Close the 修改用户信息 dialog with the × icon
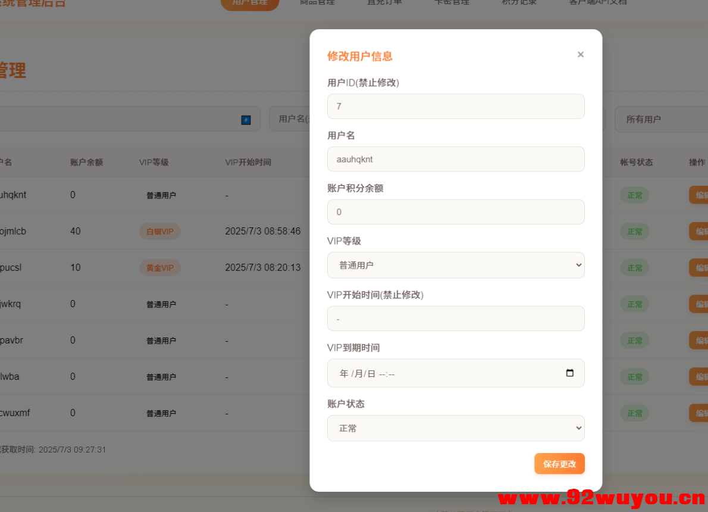 (580, 54)
